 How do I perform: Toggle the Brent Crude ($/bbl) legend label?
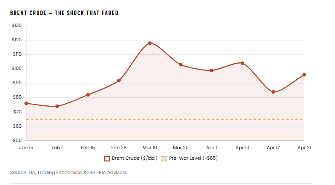click(132, 158)
